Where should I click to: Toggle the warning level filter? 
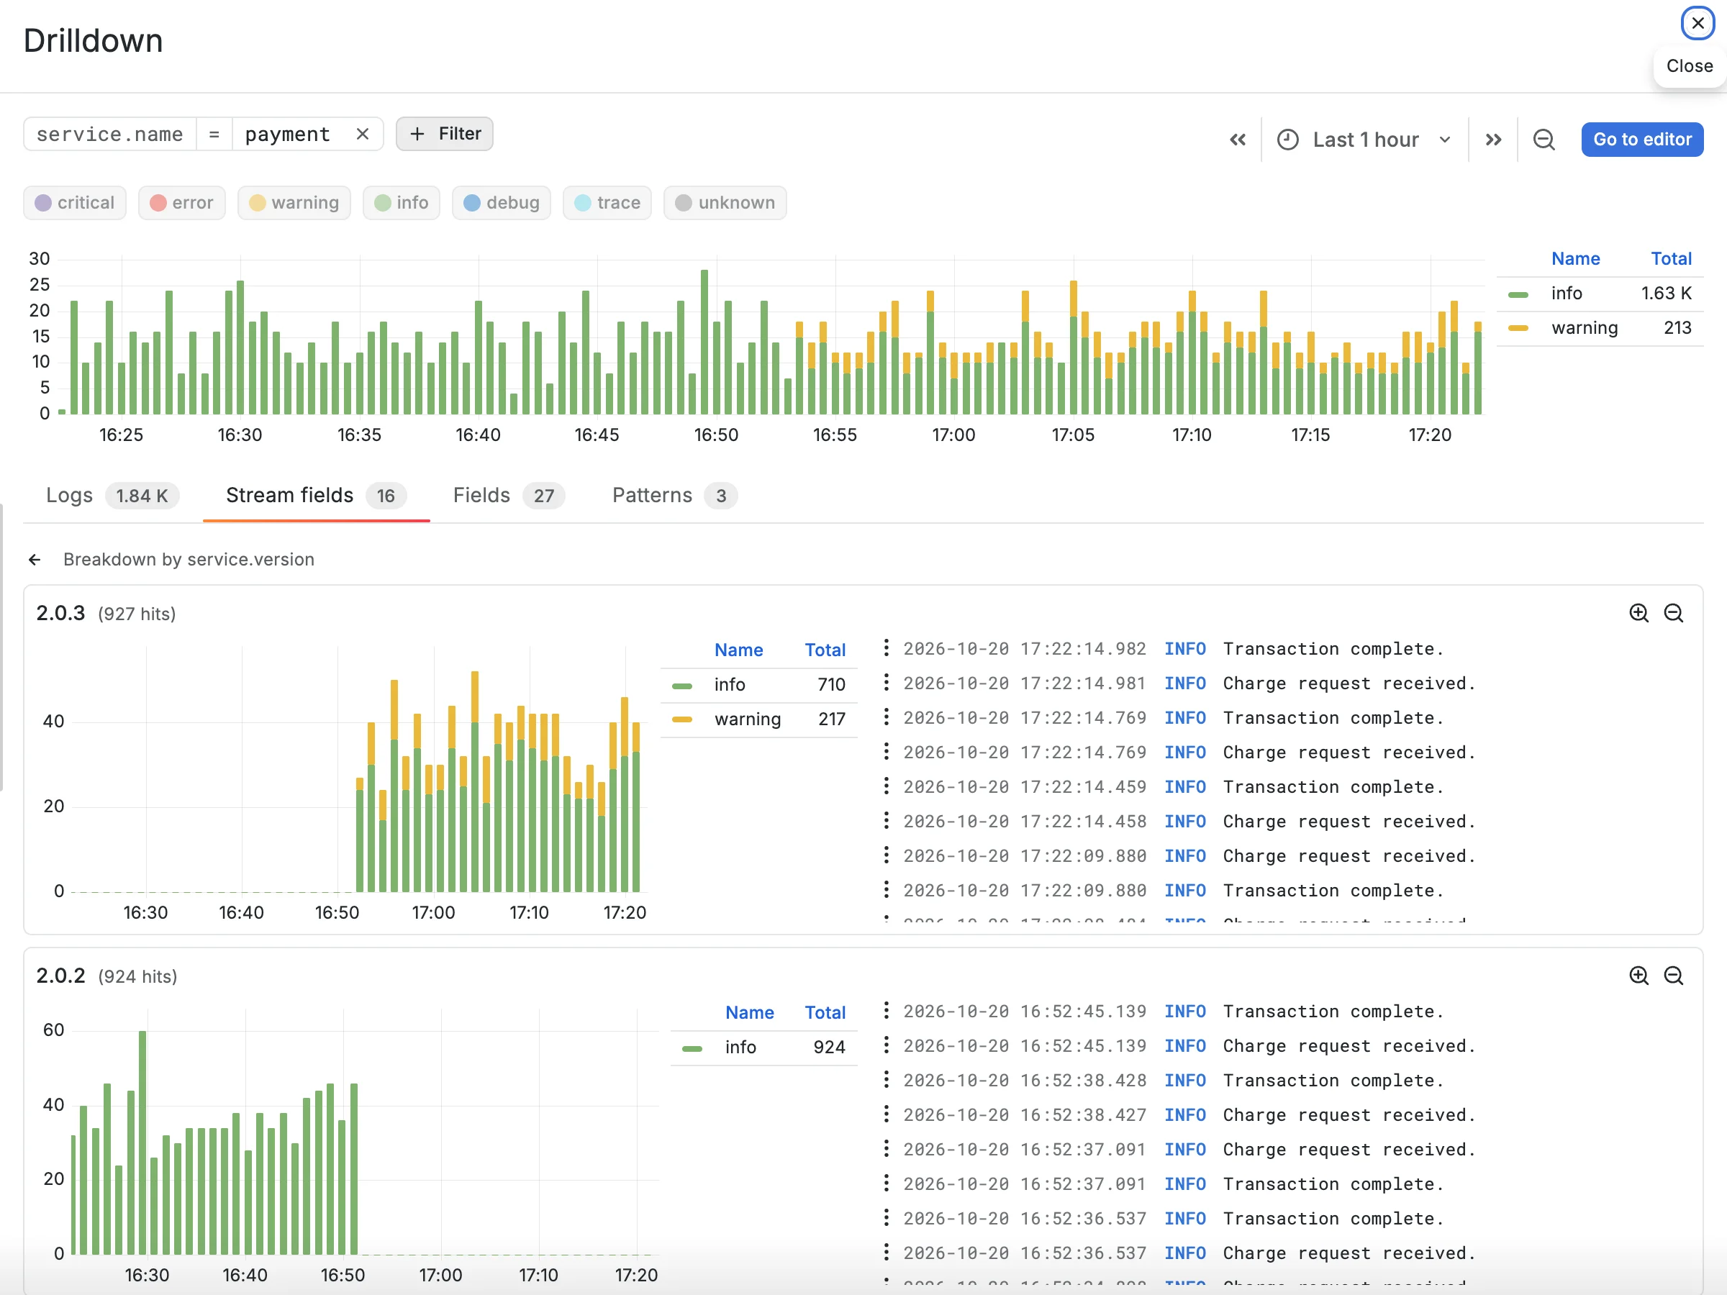[294, 203]
